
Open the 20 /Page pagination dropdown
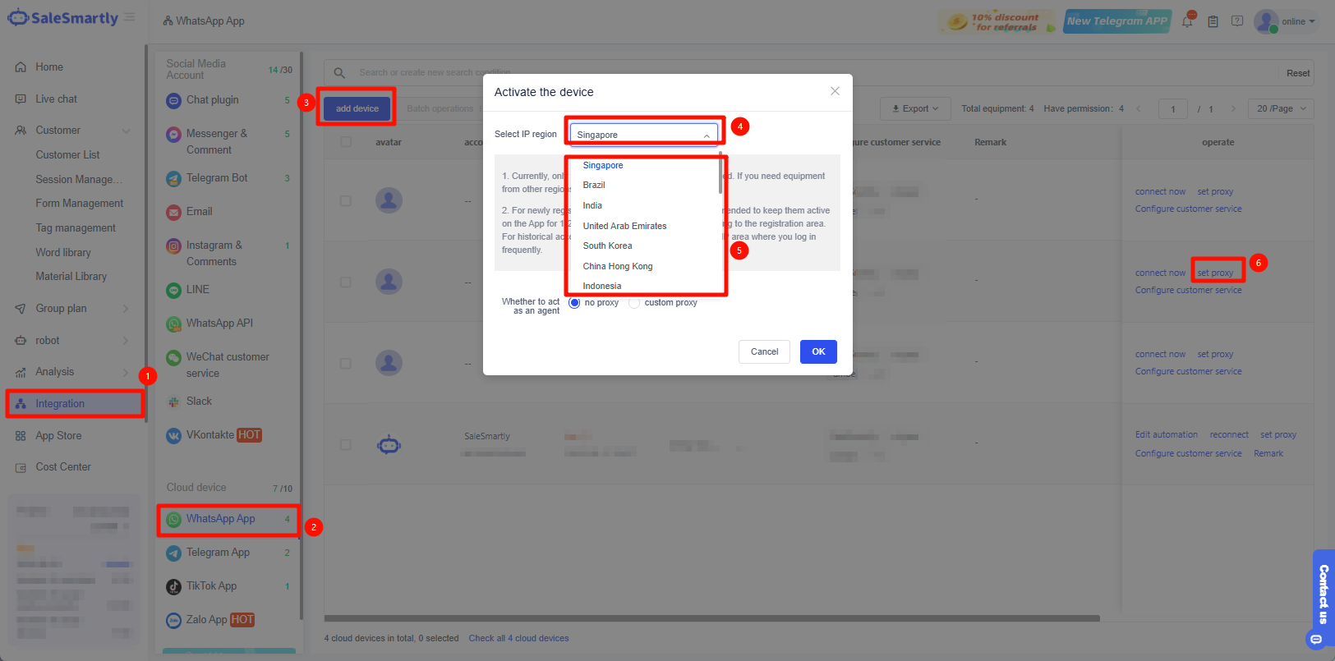tap(1280, 108)
